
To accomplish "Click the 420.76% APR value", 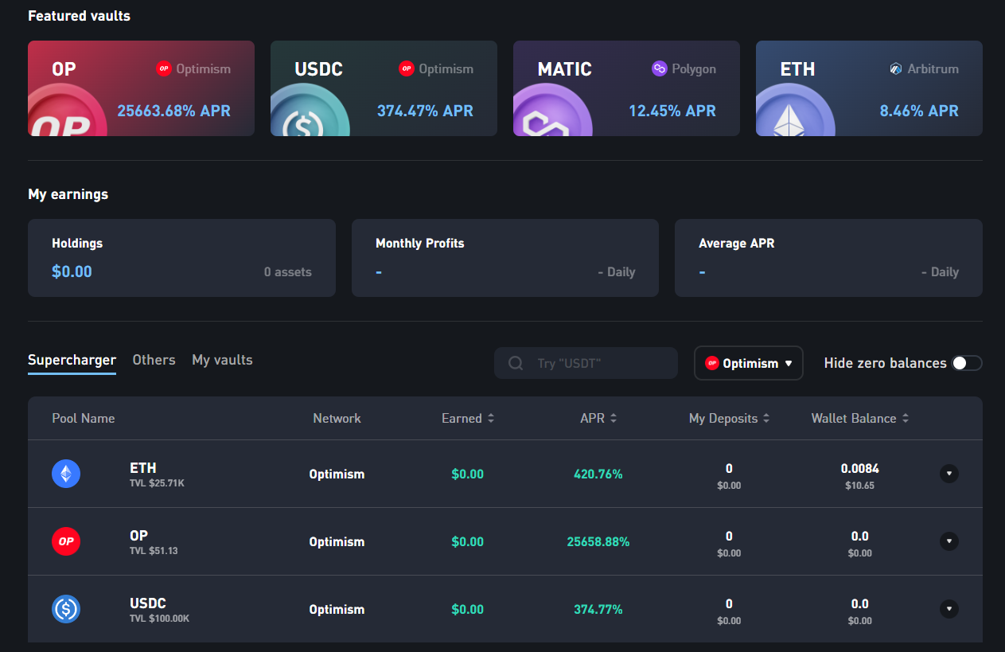I will tap(598, 474).
